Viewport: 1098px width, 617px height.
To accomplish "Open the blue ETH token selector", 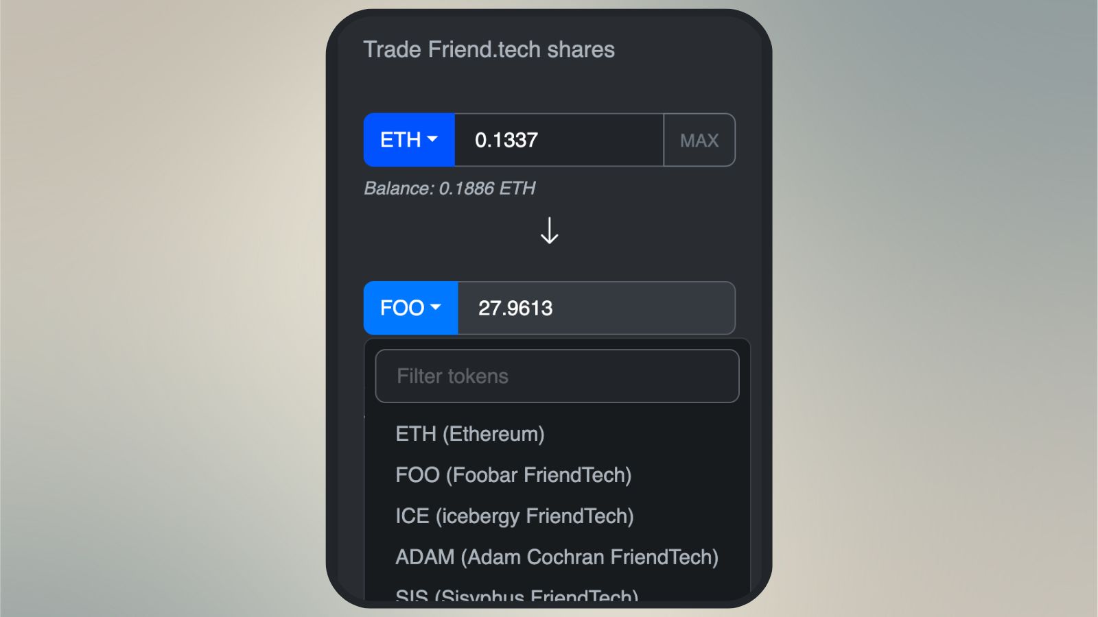I will point(409,140).
